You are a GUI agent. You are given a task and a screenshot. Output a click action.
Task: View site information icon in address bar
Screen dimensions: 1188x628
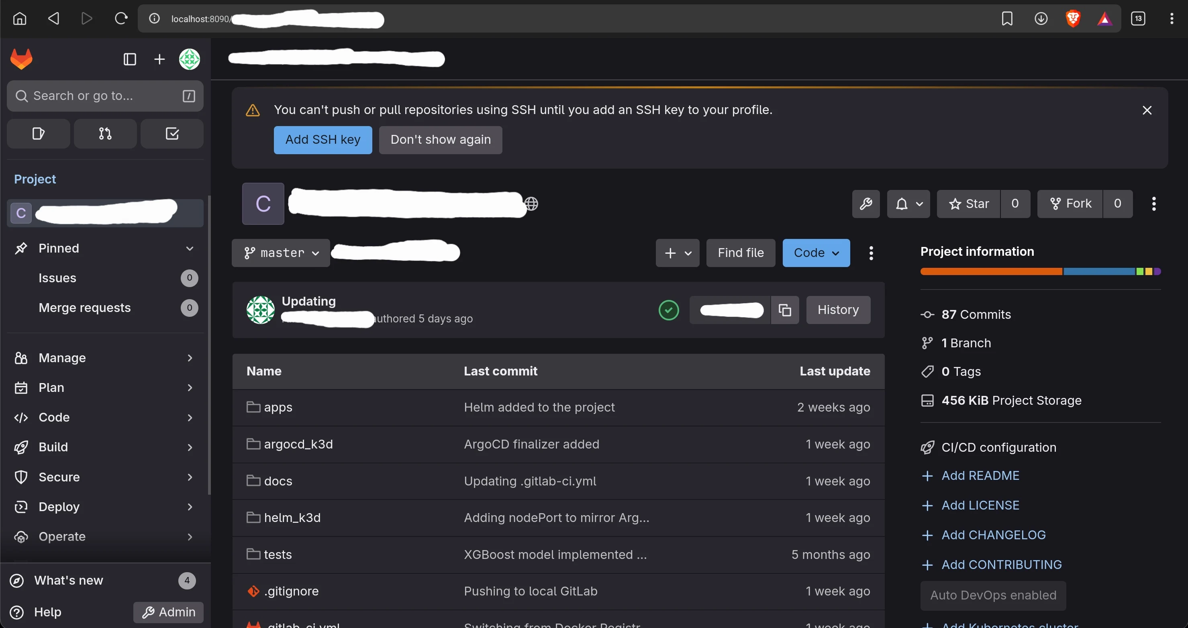pos(154,18)
